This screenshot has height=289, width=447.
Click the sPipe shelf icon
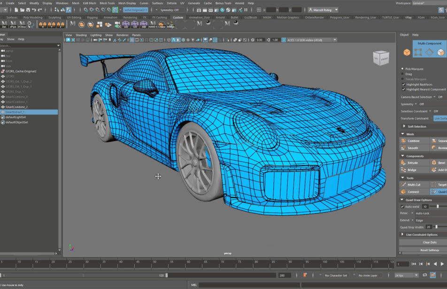[13, 24]
